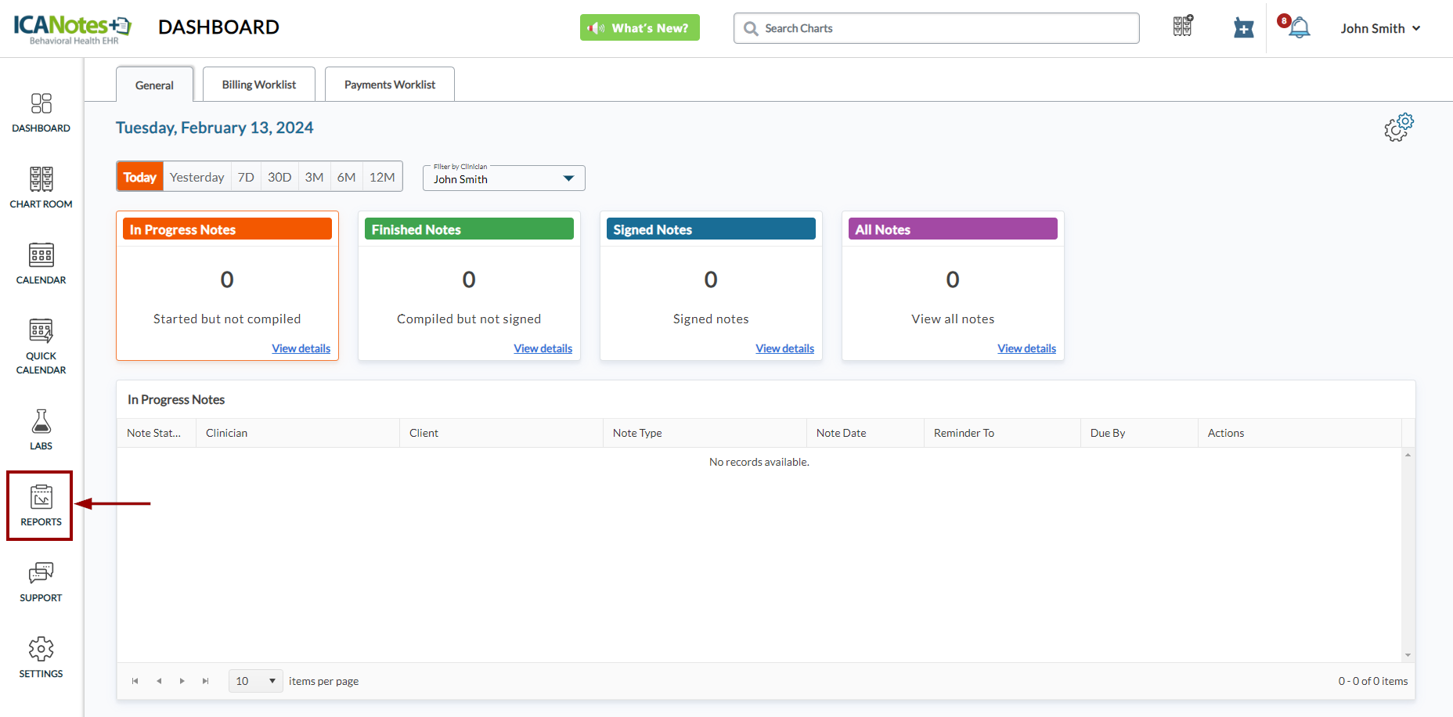
Task: Open dashboard settings gear icon
Action: click(1398, 127)
